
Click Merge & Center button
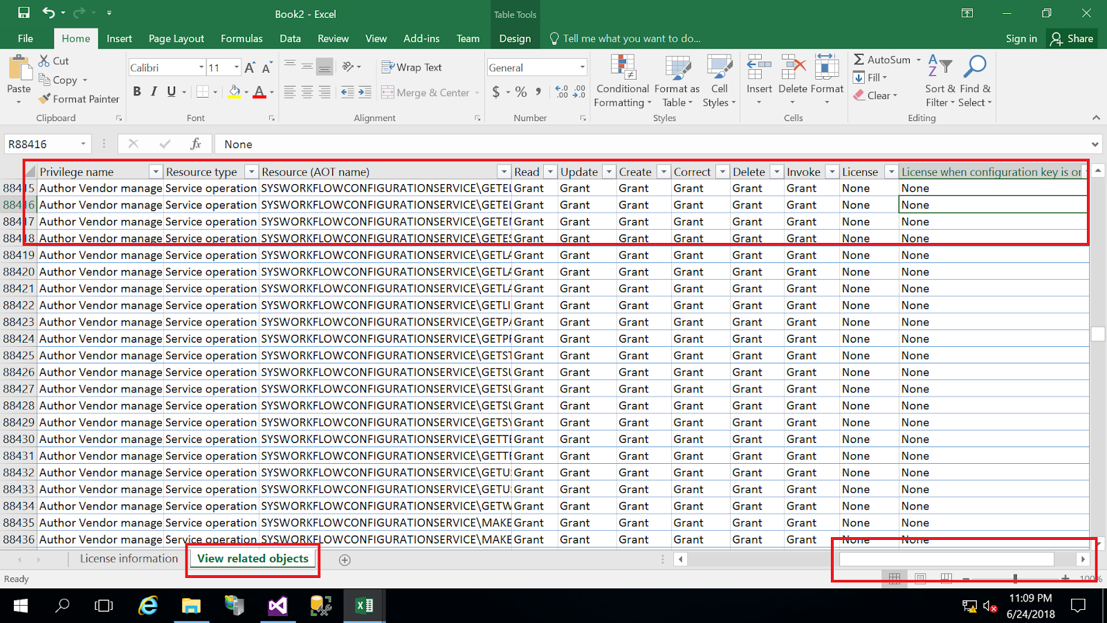(430, 92)
